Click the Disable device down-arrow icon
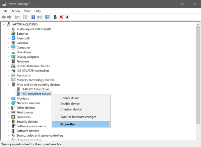Screen dimensions: 201x147 tap(67, 17)
